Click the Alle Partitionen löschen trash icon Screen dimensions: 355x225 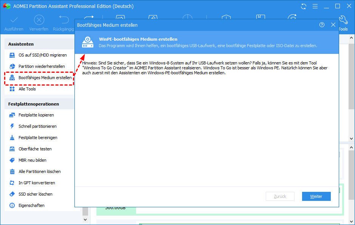pyautogui.click(x=12, y=171)
